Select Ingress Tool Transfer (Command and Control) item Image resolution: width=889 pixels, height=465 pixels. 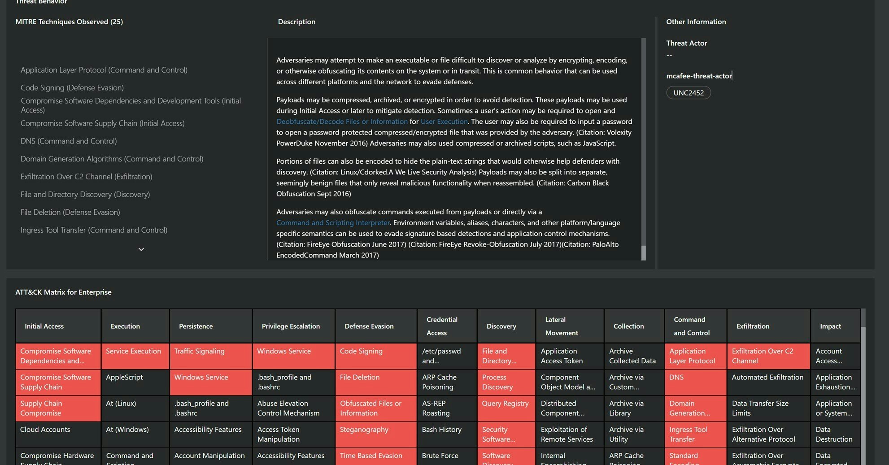(94, 230)
